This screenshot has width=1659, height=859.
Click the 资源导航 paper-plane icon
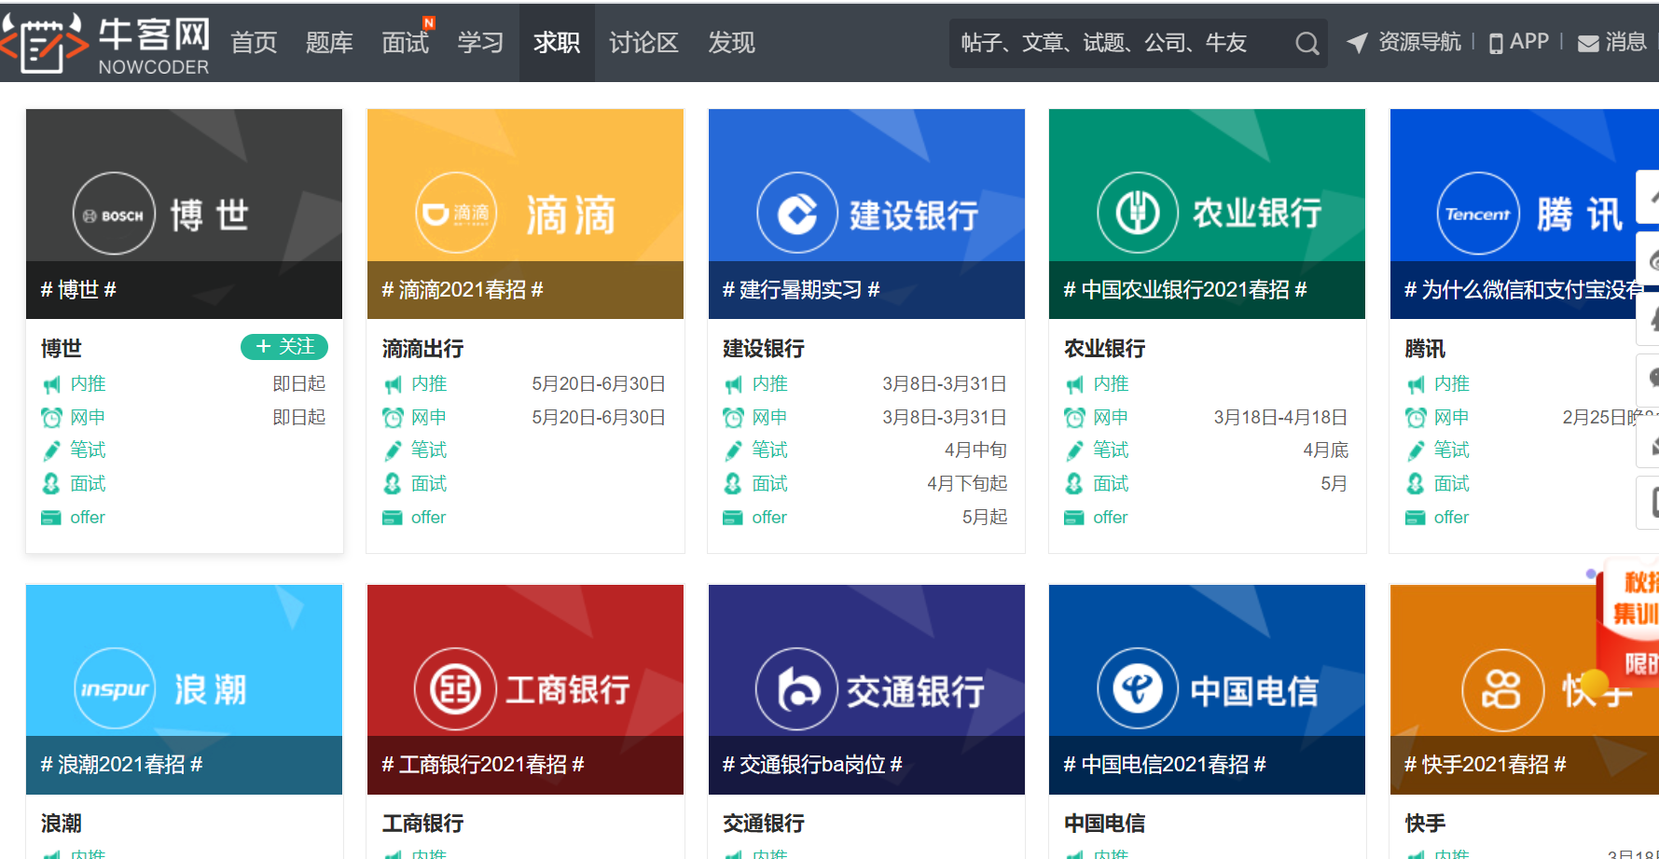pyautogui.click(x=1358, y=43)
